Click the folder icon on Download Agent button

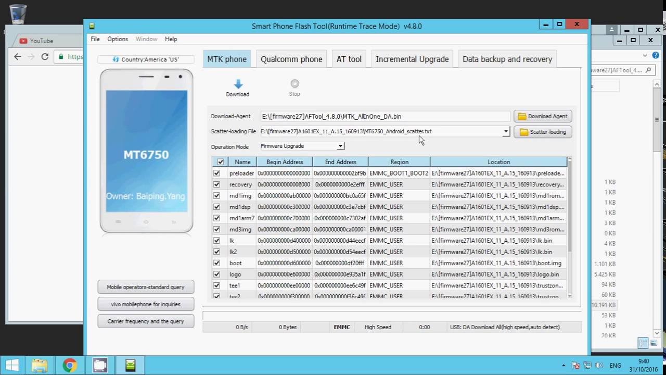click(522, 116)
